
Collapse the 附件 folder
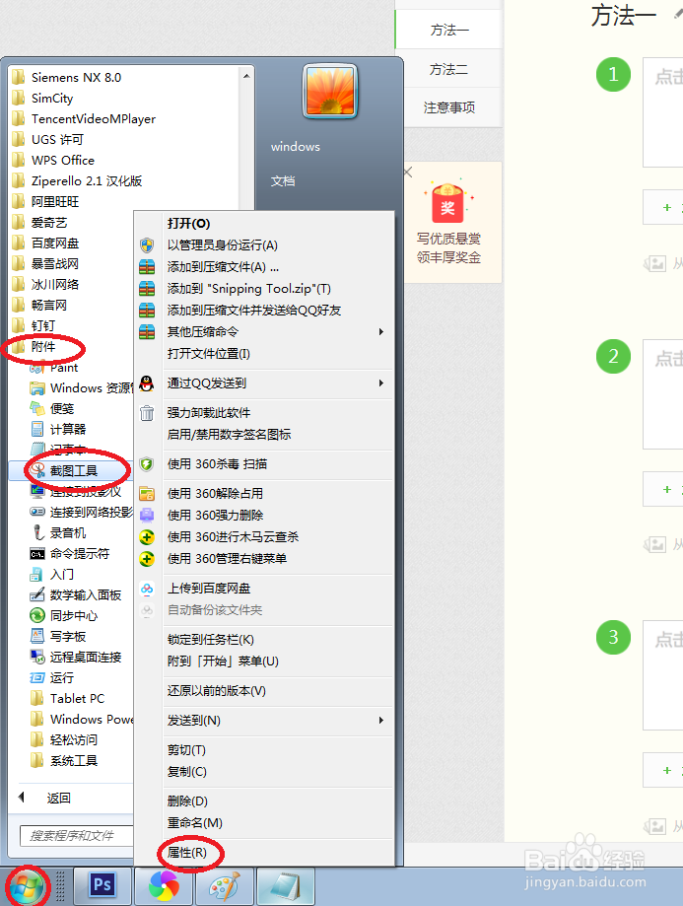coord(42,347)
